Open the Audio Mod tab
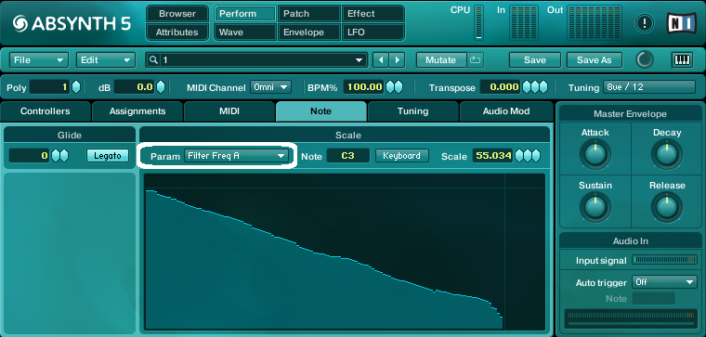The image size is (706, 337). pyautogui.click(x=506, y=111)
